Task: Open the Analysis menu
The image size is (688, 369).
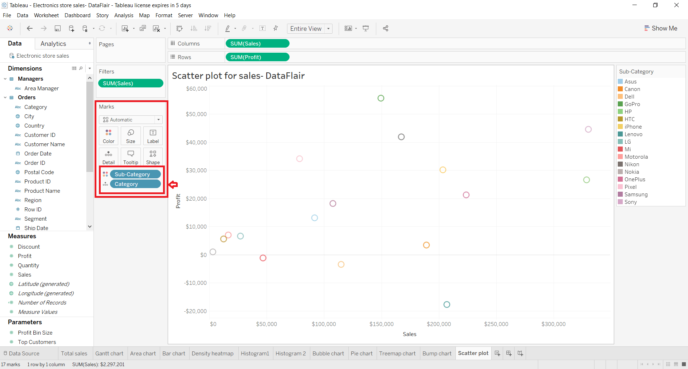Action: [124, 15]
